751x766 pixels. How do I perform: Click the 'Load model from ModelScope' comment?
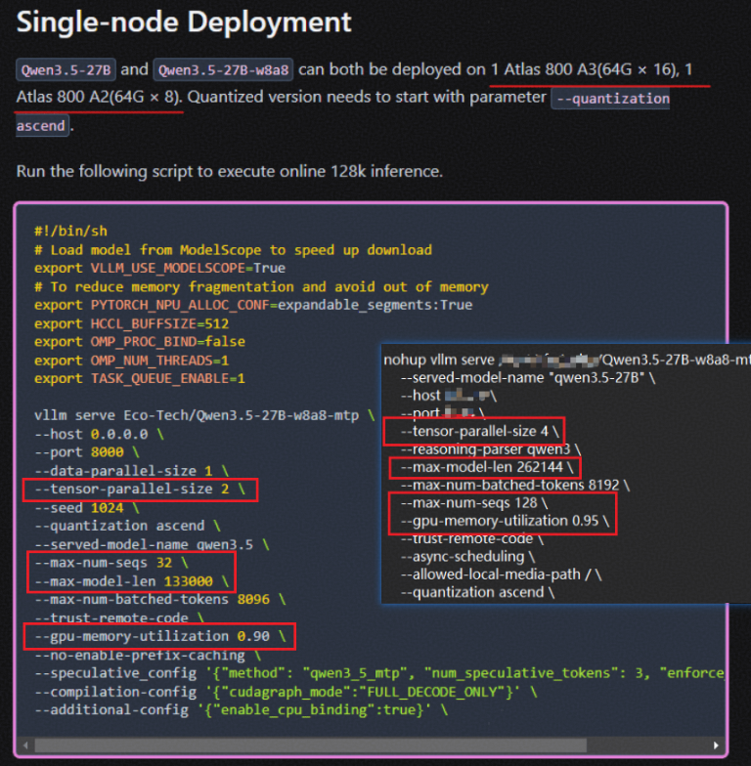point(233,250)
